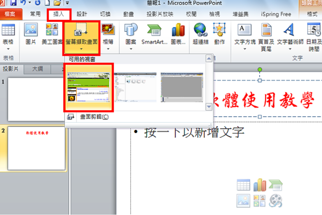Switch to the 投影片 (Slides) pane tab
This screenshot has height=215, width=322.
tap(11, 69)
